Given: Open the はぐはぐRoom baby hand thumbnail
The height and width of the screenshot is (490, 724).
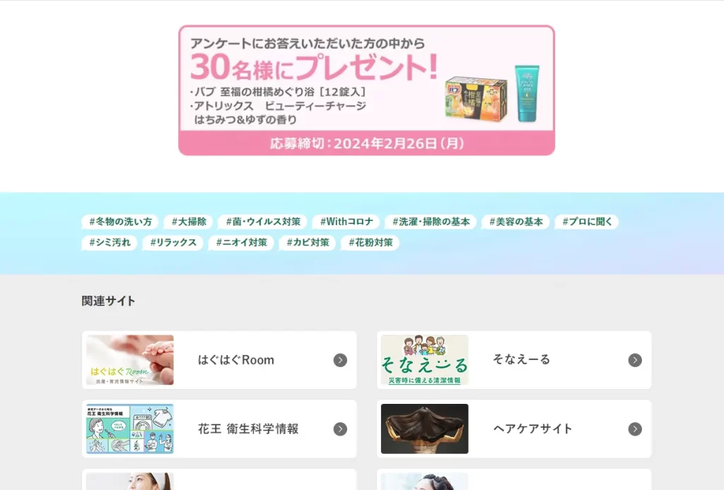Looking at the screenshot, I should 130,360.
